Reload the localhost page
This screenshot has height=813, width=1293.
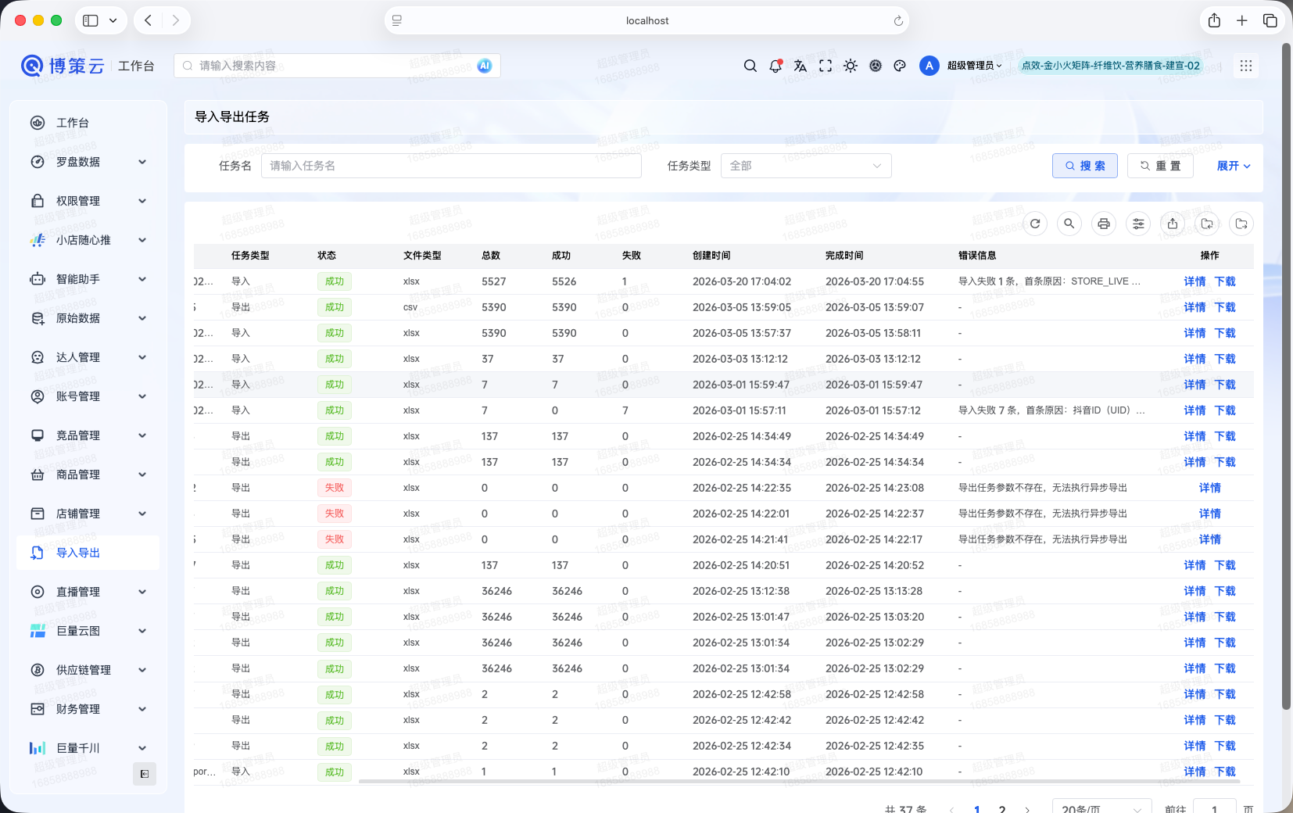(x=898, y=21)
